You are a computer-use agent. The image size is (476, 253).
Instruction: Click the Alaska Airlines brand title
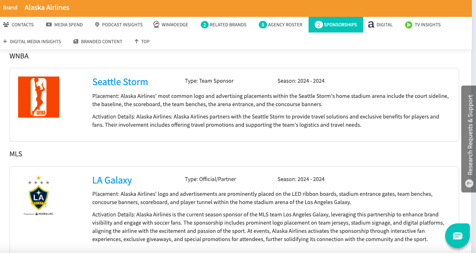point(47,7)
